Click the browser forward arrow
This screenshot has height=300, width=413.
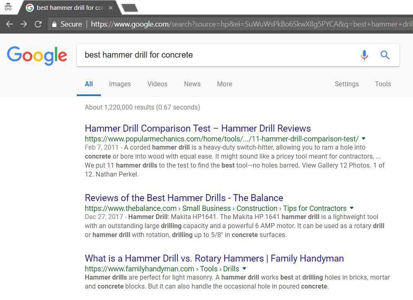pos(24,24)
